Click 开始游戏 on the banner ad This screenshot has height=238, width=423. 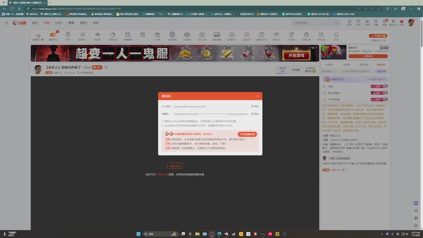[296, 56]
